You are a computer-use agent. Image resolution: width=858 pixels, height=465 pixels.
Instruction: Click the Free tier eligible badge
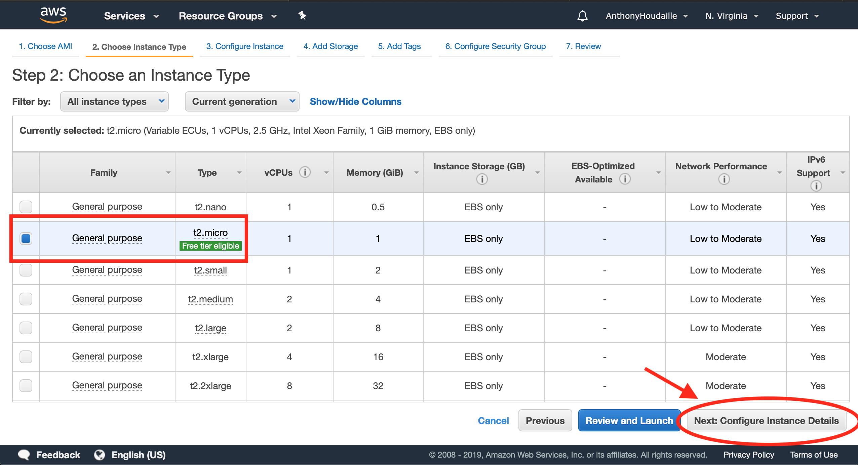point(210,246)
